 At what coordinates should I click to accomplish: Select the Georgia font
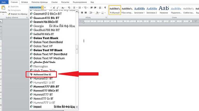tap(53, 26)
